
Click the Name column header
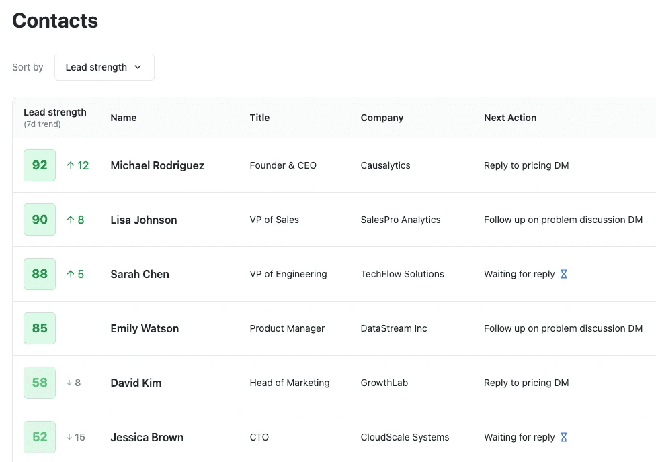pyautogui.click(x=124, y=118)
